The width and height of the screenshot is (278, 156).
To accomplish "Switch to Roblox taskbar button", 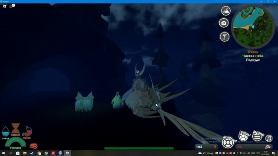I will tap(67, 153).
